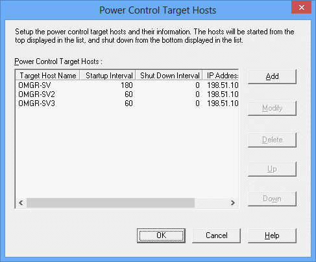Click the IP address of OMGR-SV
Image resolution: width=316 pixels, height=262 pixels.
pos(223,85)
